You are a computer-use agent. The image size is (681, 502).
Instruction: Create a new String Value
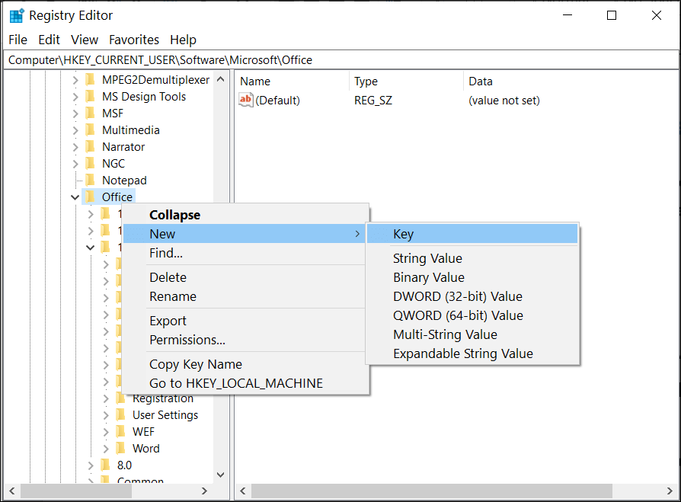[x=472, y=258]
